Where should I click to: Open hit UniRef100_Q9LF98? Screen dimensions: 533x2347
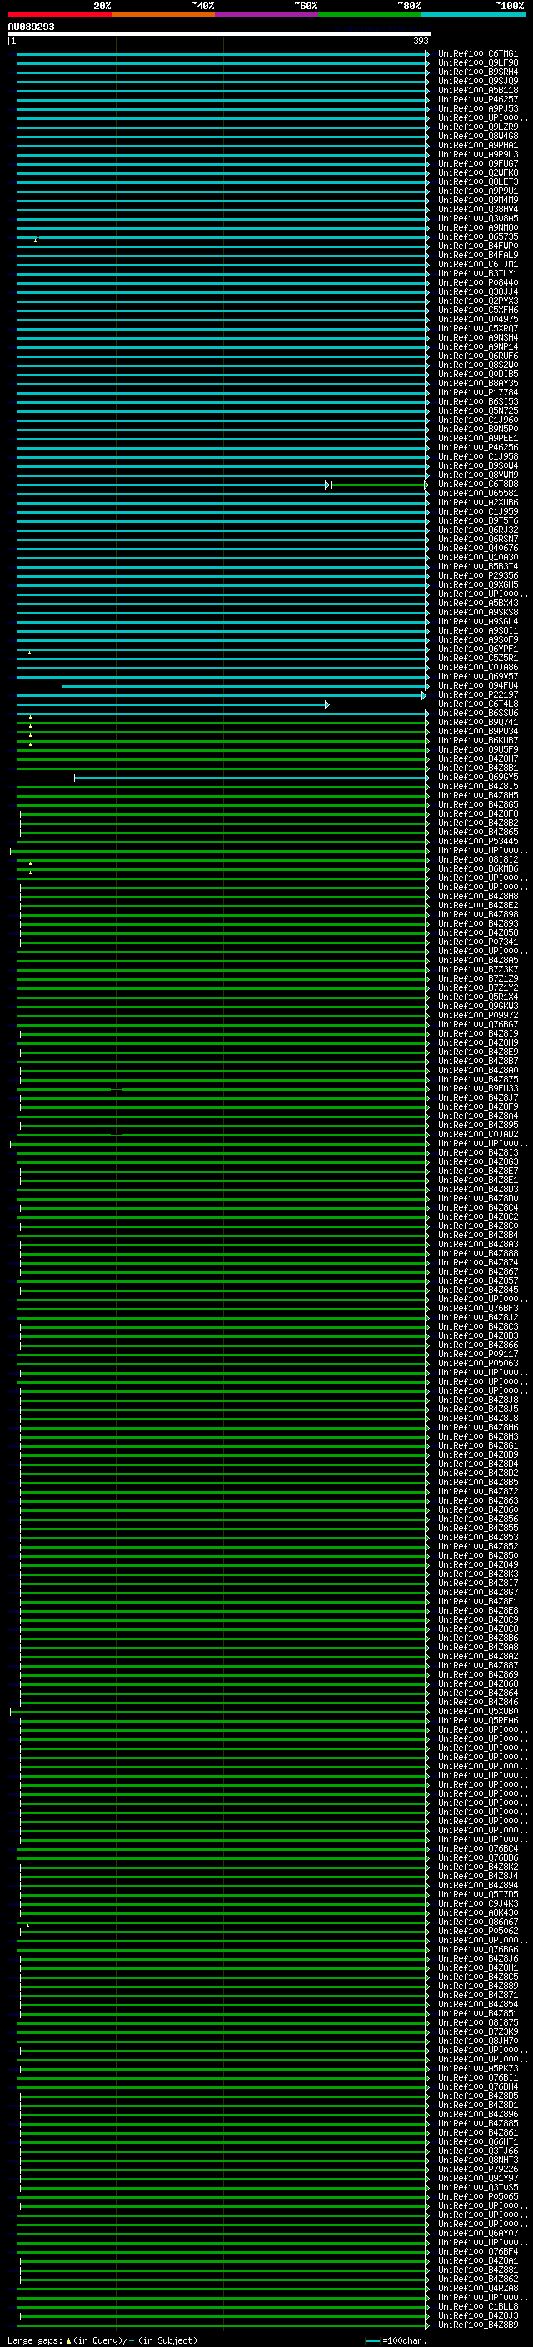click(x=477, y=63)
